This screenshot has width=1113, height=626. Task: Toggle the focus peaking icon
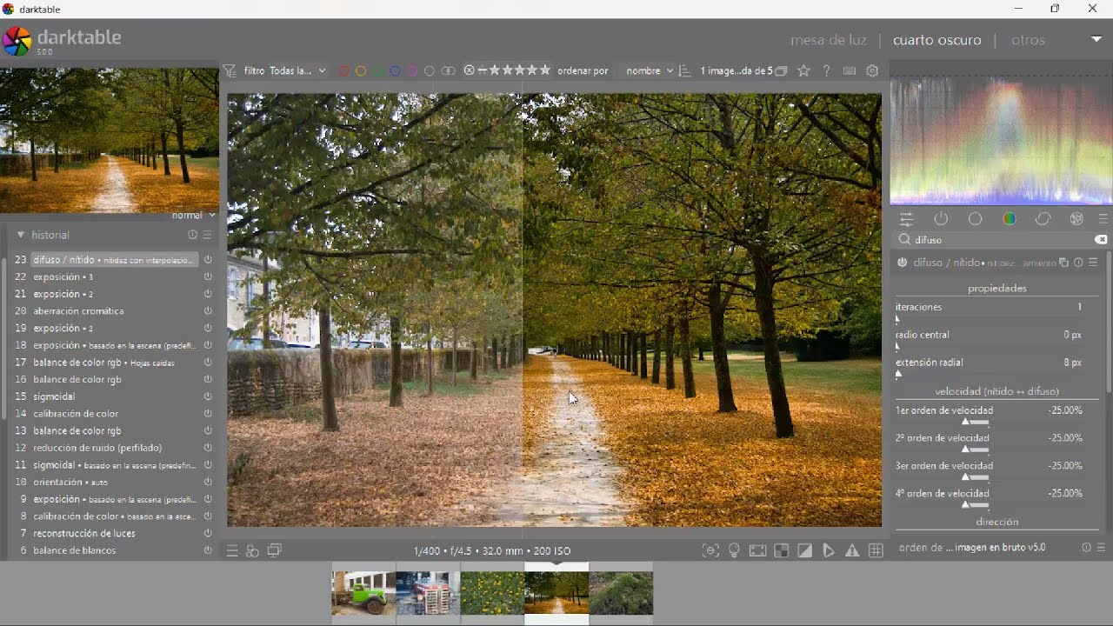pyautogui.click(x=710, y=551)
